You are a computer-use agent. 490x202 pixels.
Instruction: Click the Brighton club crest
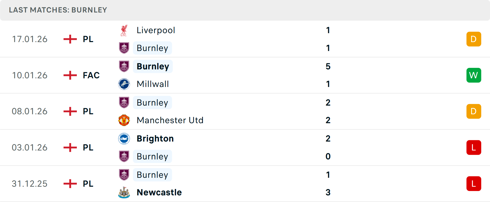(x=124, y=139)
